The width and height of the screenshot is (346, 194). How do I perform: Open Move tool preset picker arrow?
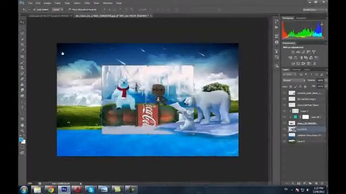tap(29, 10)
